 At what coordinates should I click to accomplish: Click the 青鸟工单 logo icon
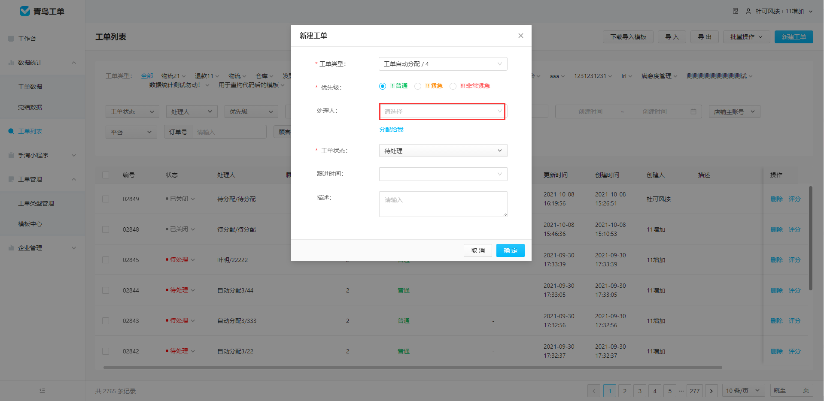click(x=25, y=11)
